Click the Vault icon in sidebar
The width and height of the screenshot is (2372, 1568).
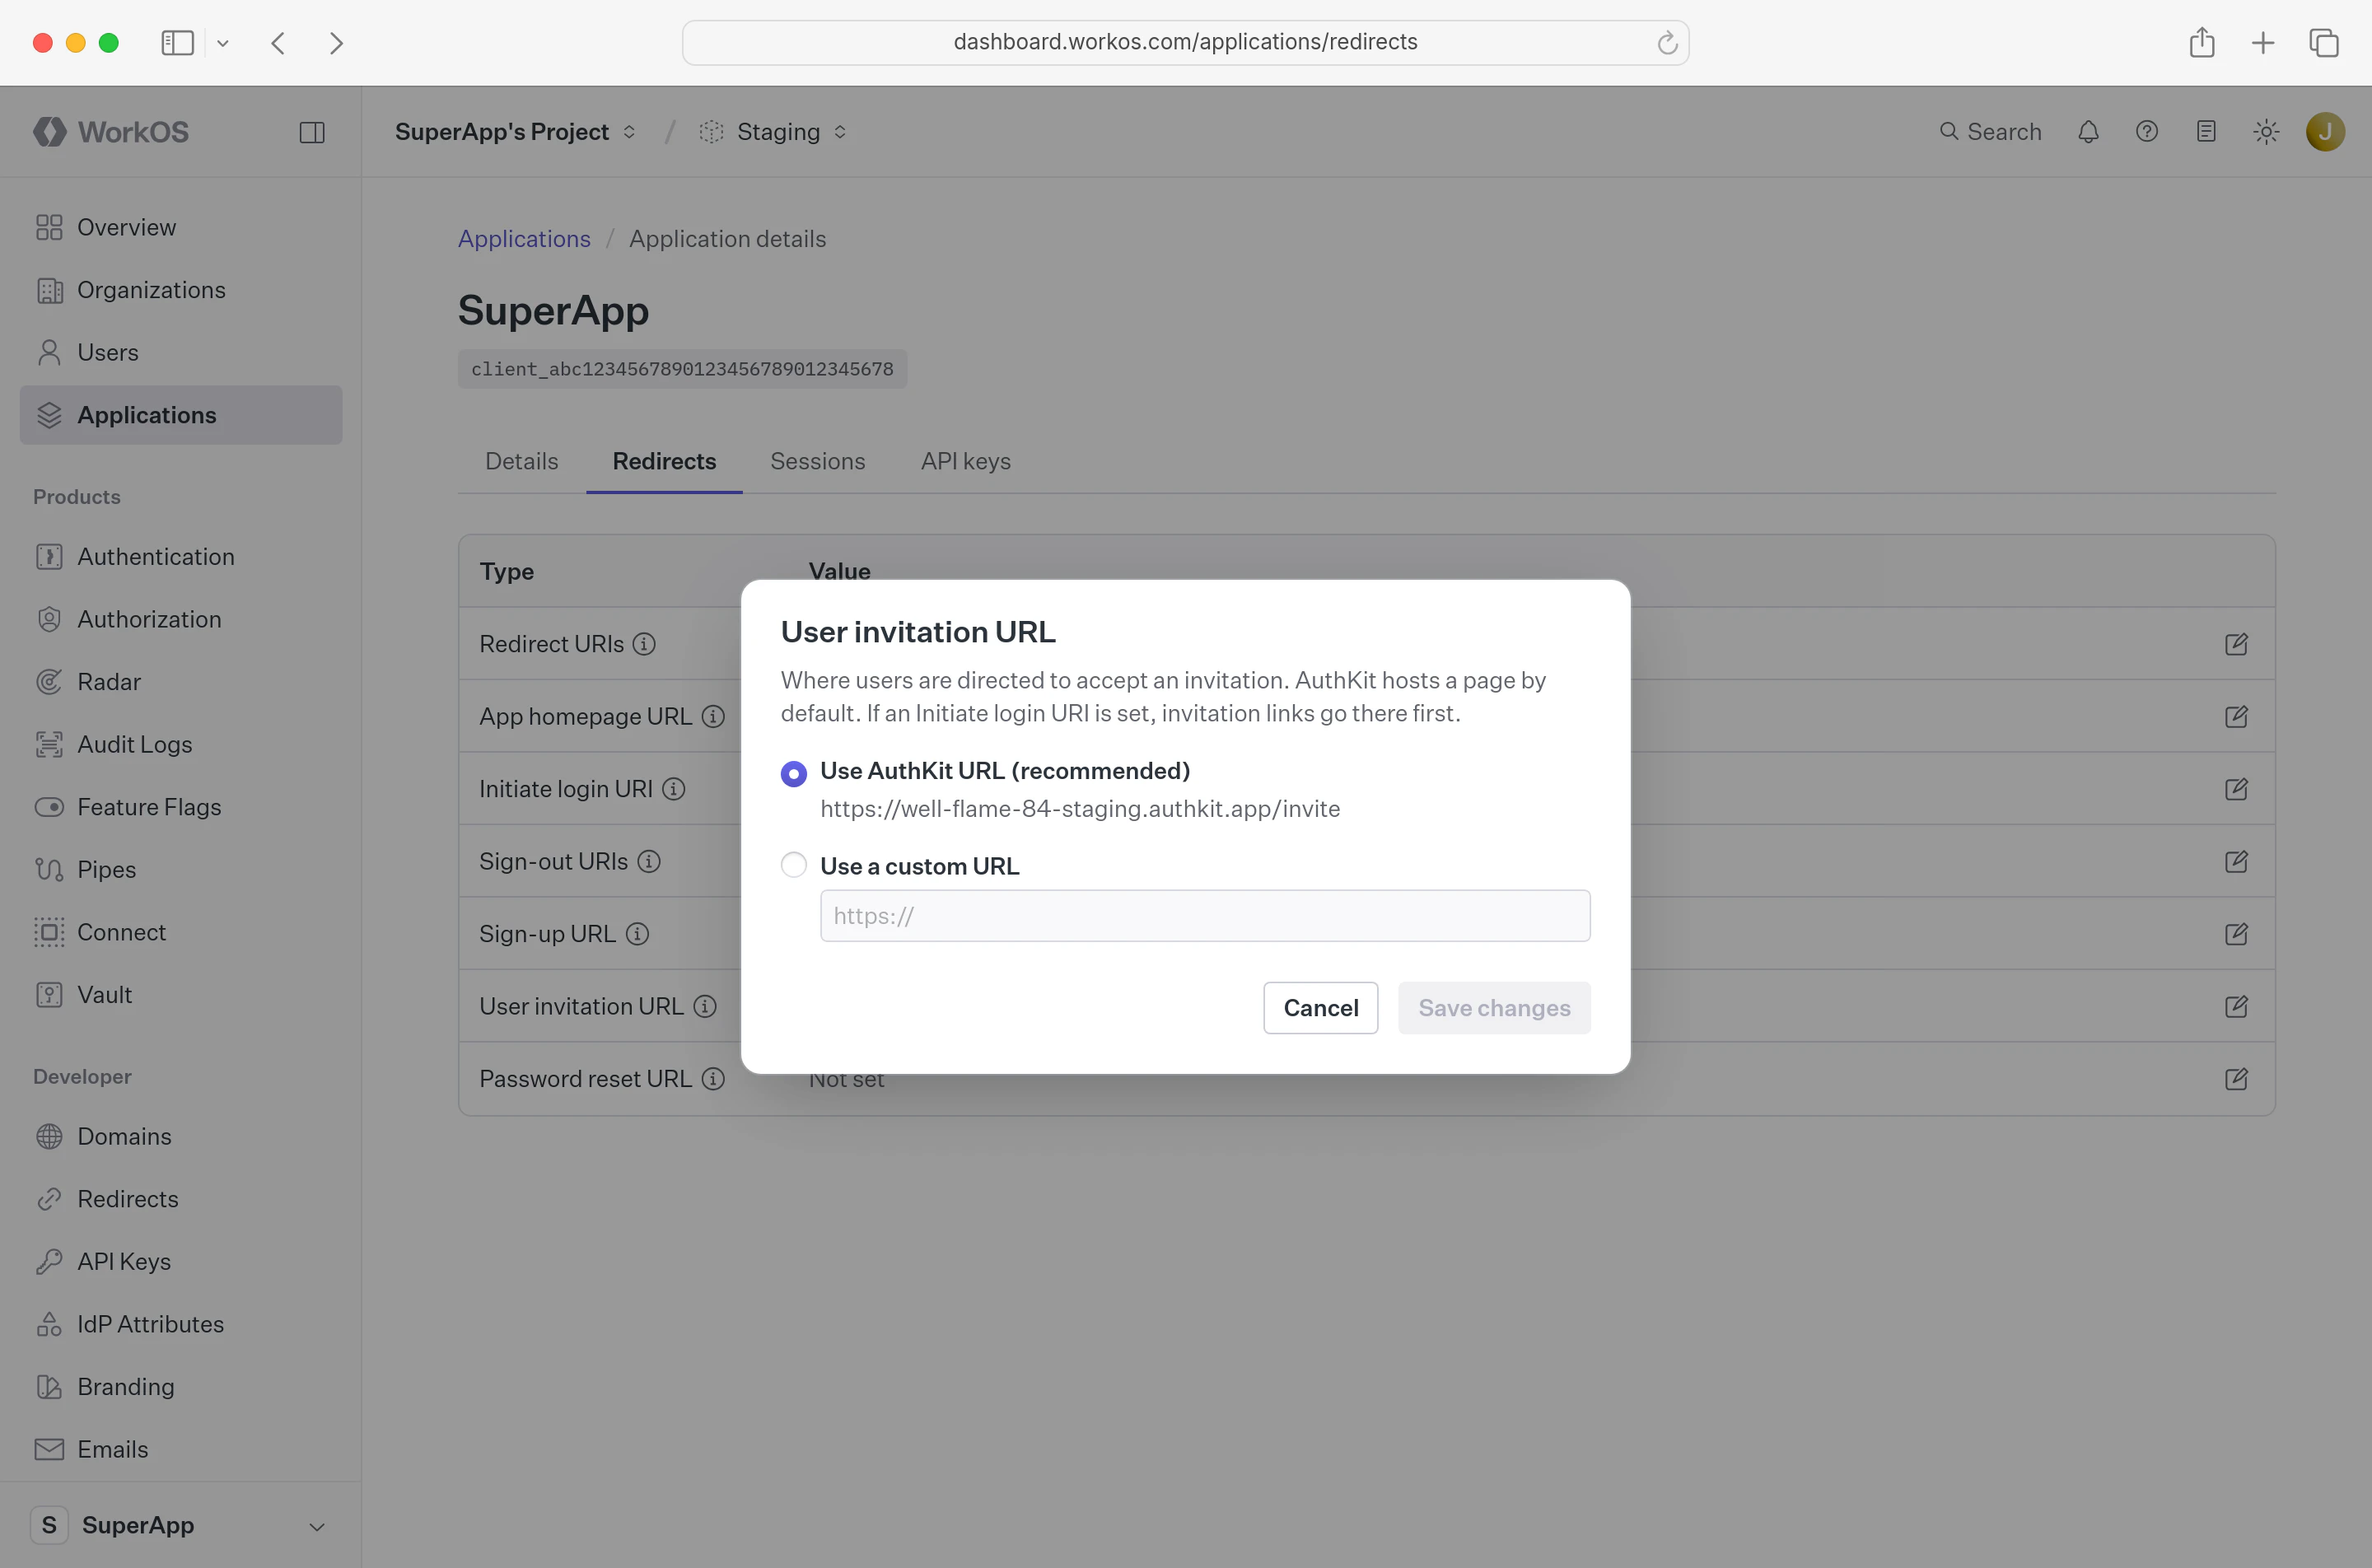[49, 995]
